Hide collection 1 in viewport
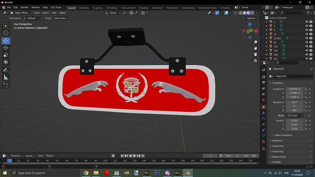 [307, 22]
